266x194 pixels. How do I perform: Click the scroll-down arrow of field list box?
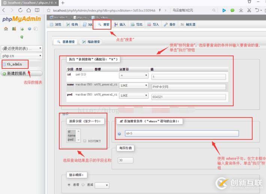tap(78, 140)
